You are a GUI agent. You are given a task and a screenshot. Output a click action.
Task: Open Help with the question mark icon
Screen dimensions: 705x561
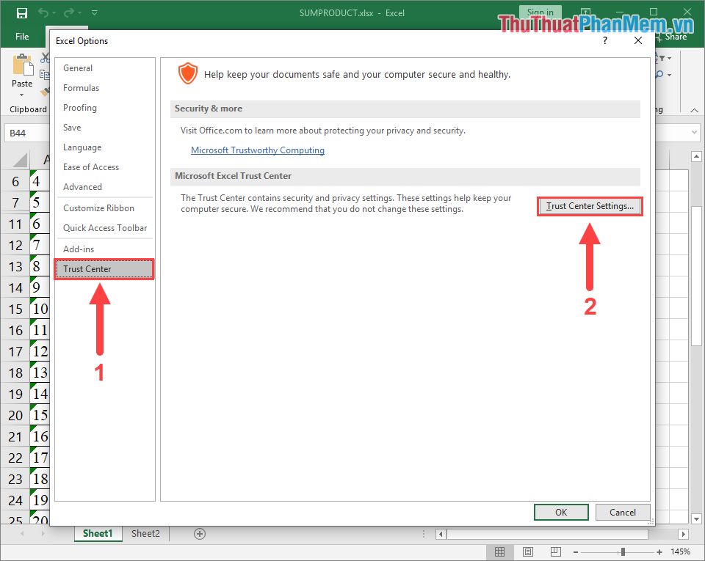pos(605,40)
